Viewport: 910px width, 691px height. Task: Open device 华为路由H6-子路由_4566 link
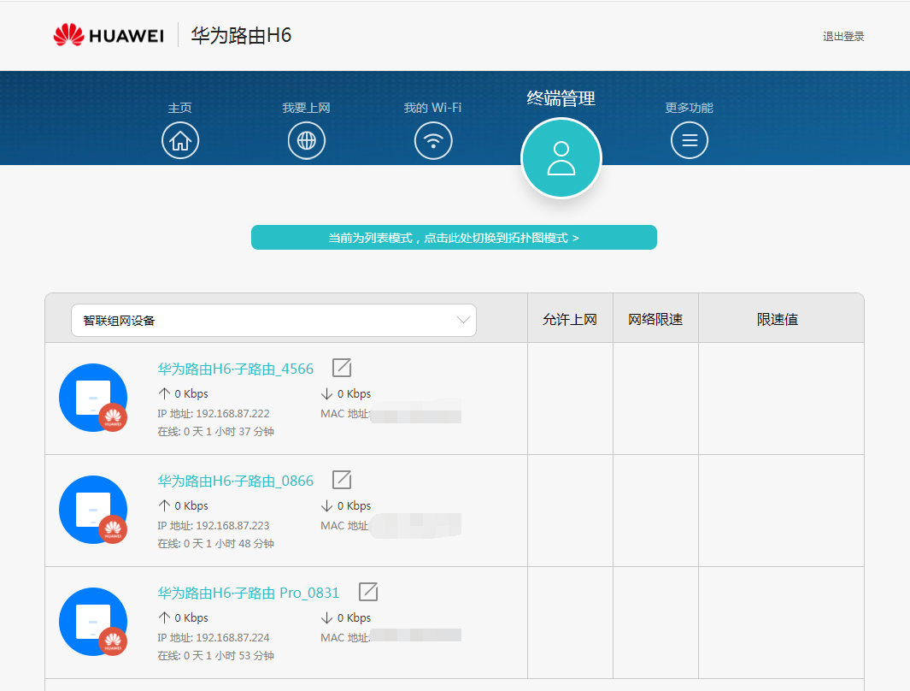pos(235,369)
